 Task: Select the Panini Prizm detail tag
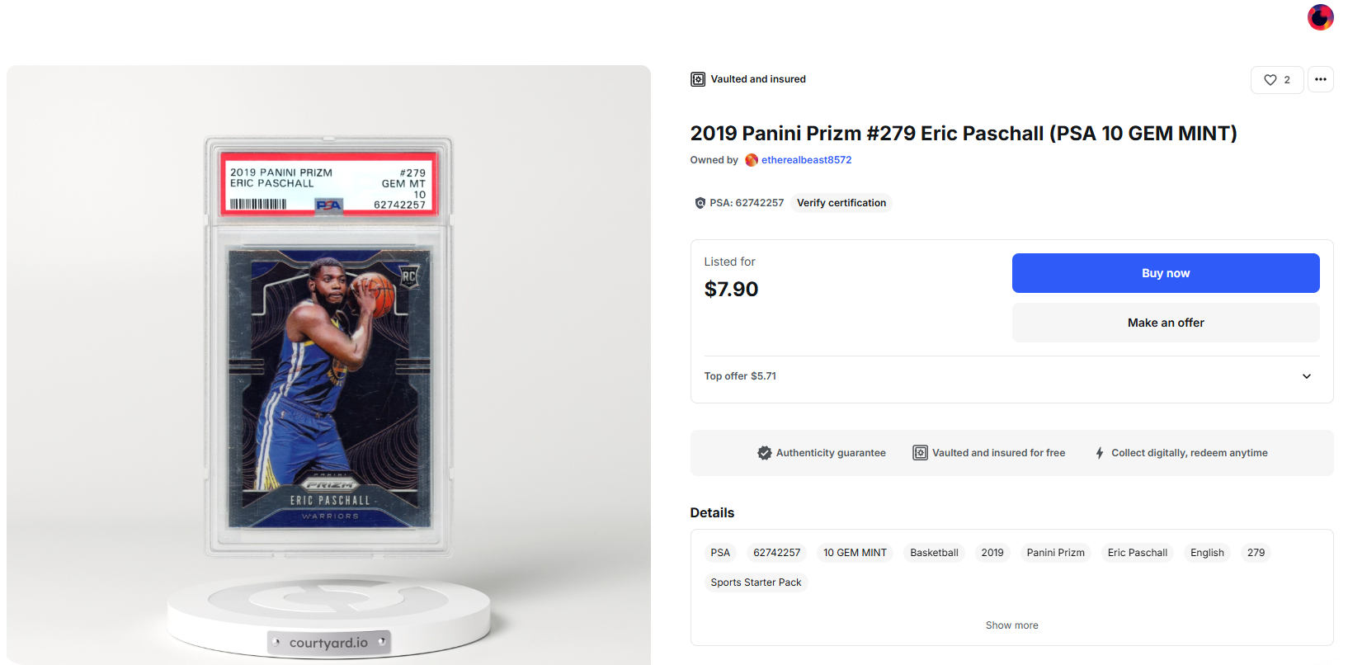[1055, 553]
